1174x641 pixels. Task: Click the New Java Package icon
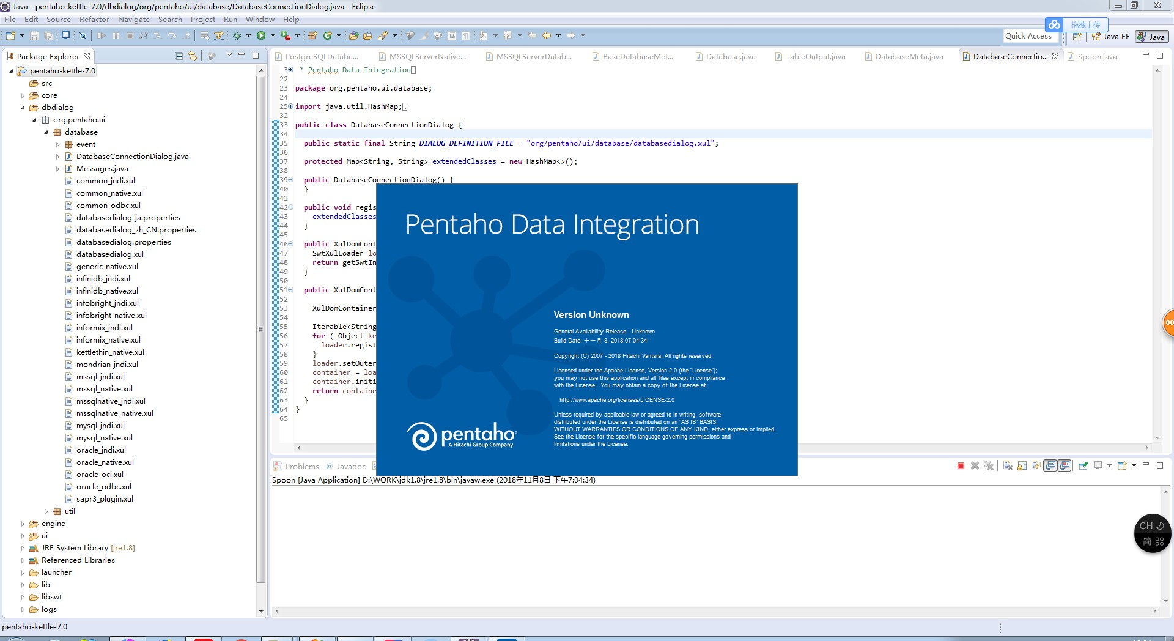[312, 35]
